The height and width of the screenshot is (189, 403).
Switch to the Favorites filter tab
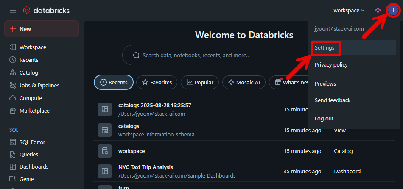[157, 82]
